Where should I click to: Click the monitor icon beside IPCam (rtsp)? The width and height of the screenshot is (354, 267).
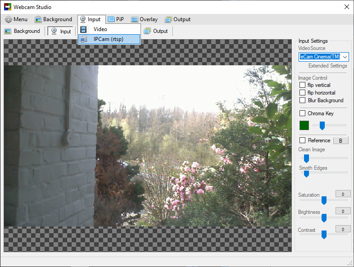[x=83, y=39]
